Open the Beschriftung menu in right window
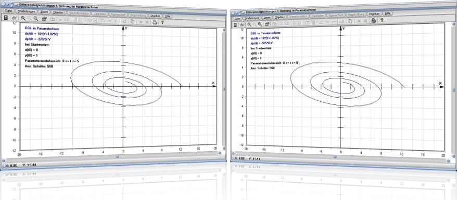This screenshot has width=457, height=200. click(x=356, y=15)
